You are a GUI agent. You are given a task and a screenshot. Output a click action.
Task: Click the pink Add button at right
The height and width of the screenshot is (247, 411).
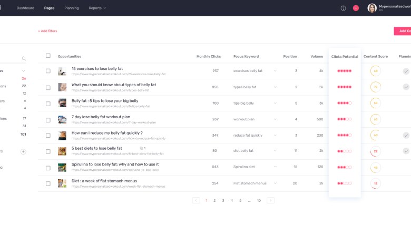pyautogui.click(x=403, y=31)
